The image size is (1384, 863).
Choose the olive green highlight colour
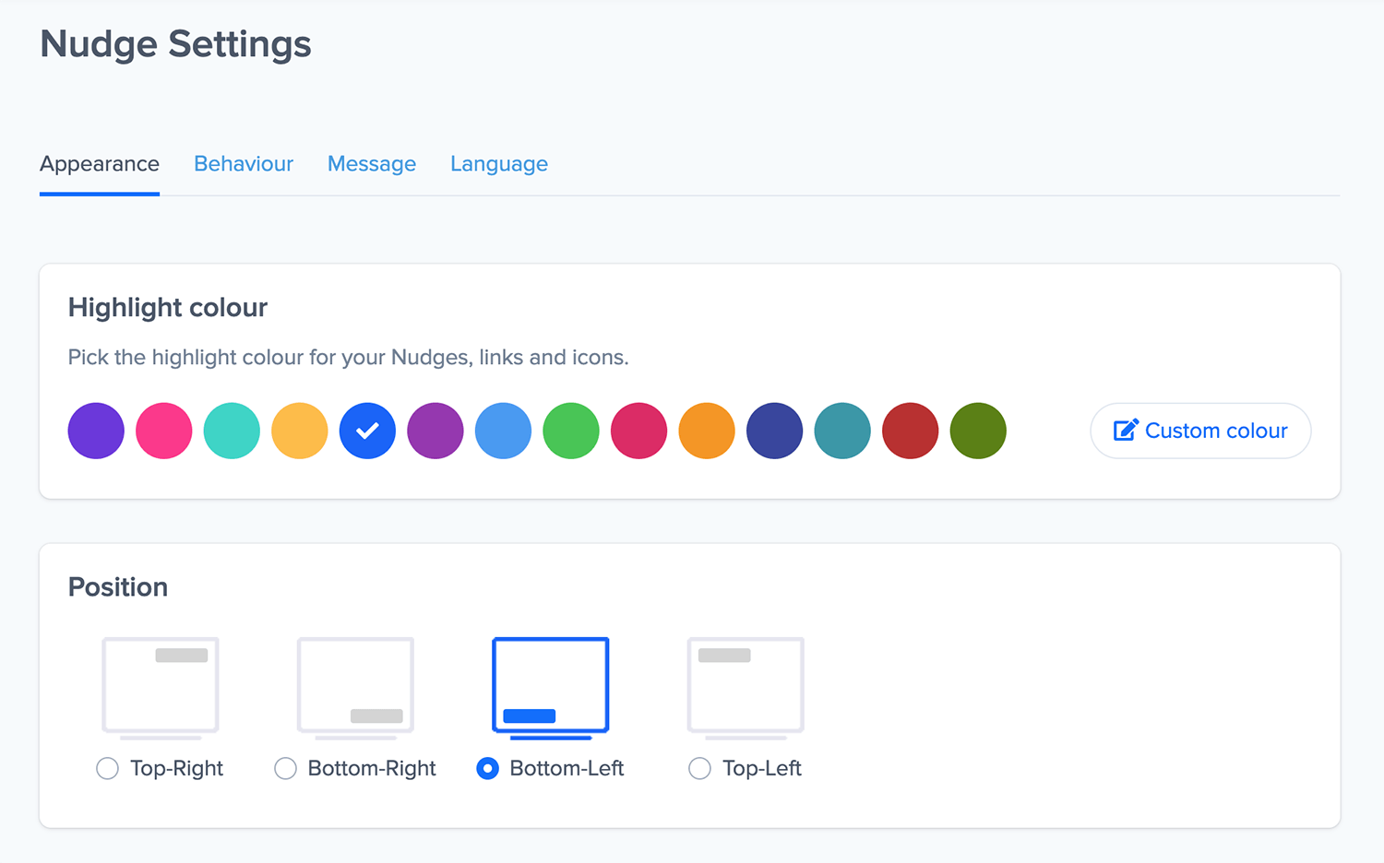[x=978, y=431]
